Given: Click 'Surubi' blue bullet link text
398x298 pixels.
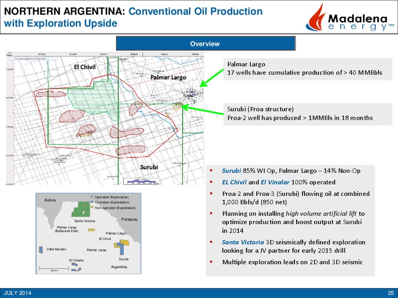Looking at the screenshot, I should coord(231,171).
